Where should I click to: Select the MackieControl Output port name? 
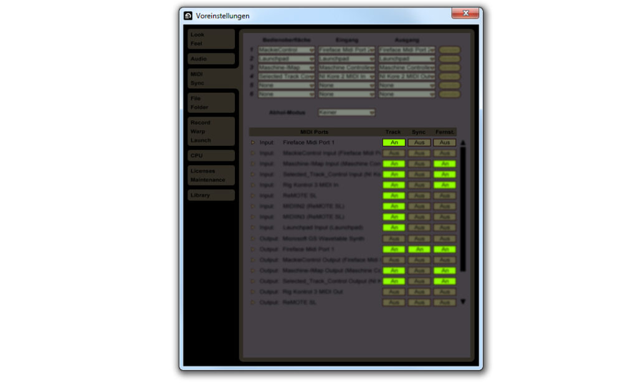331,260
